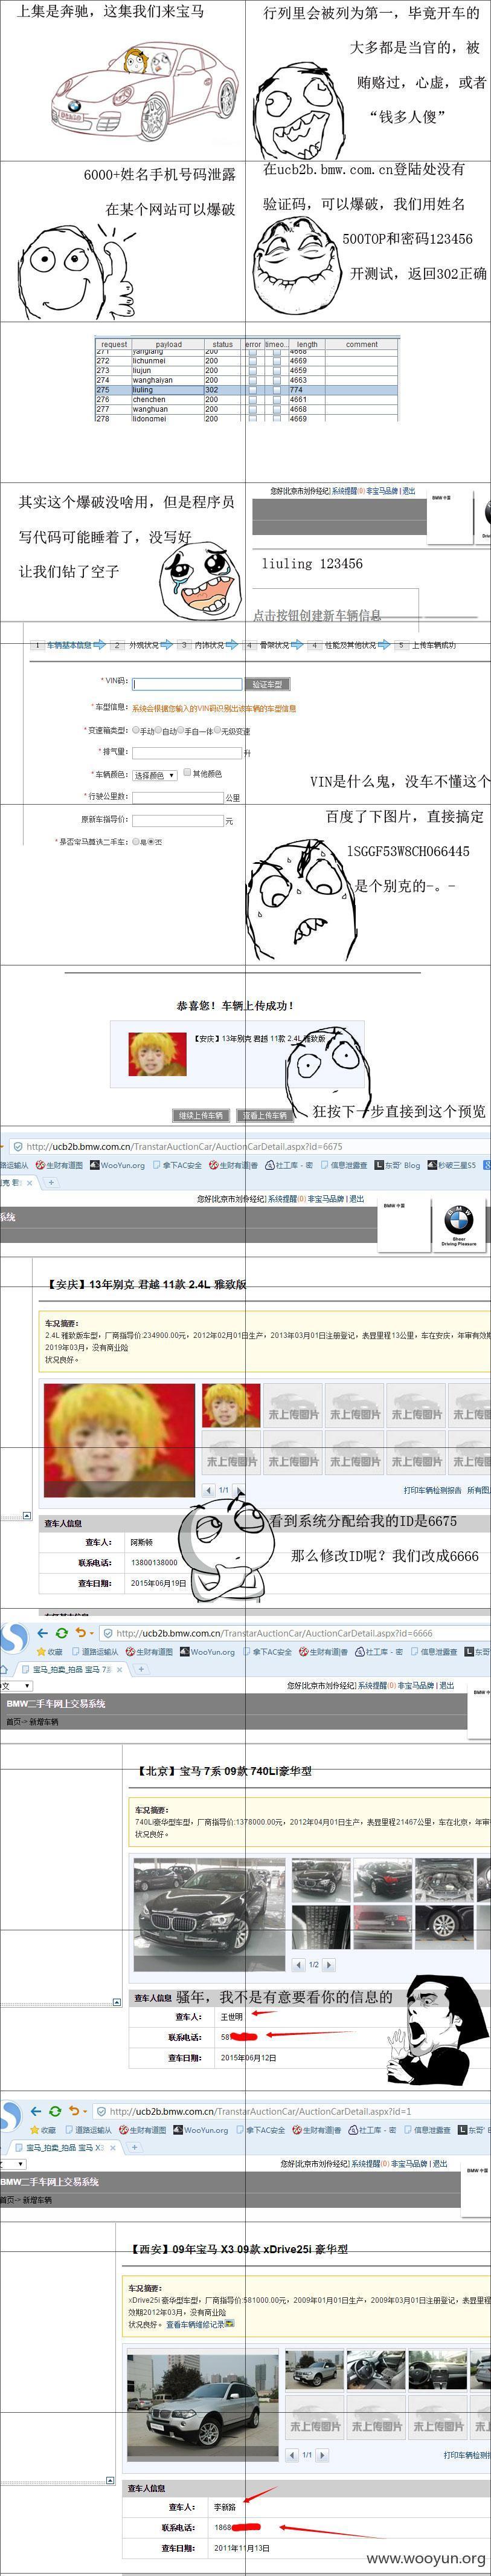This screenshot has width=491, height=2576.
Task: Click next-page arrow beside 1/2 pager
Action: 329,1965
